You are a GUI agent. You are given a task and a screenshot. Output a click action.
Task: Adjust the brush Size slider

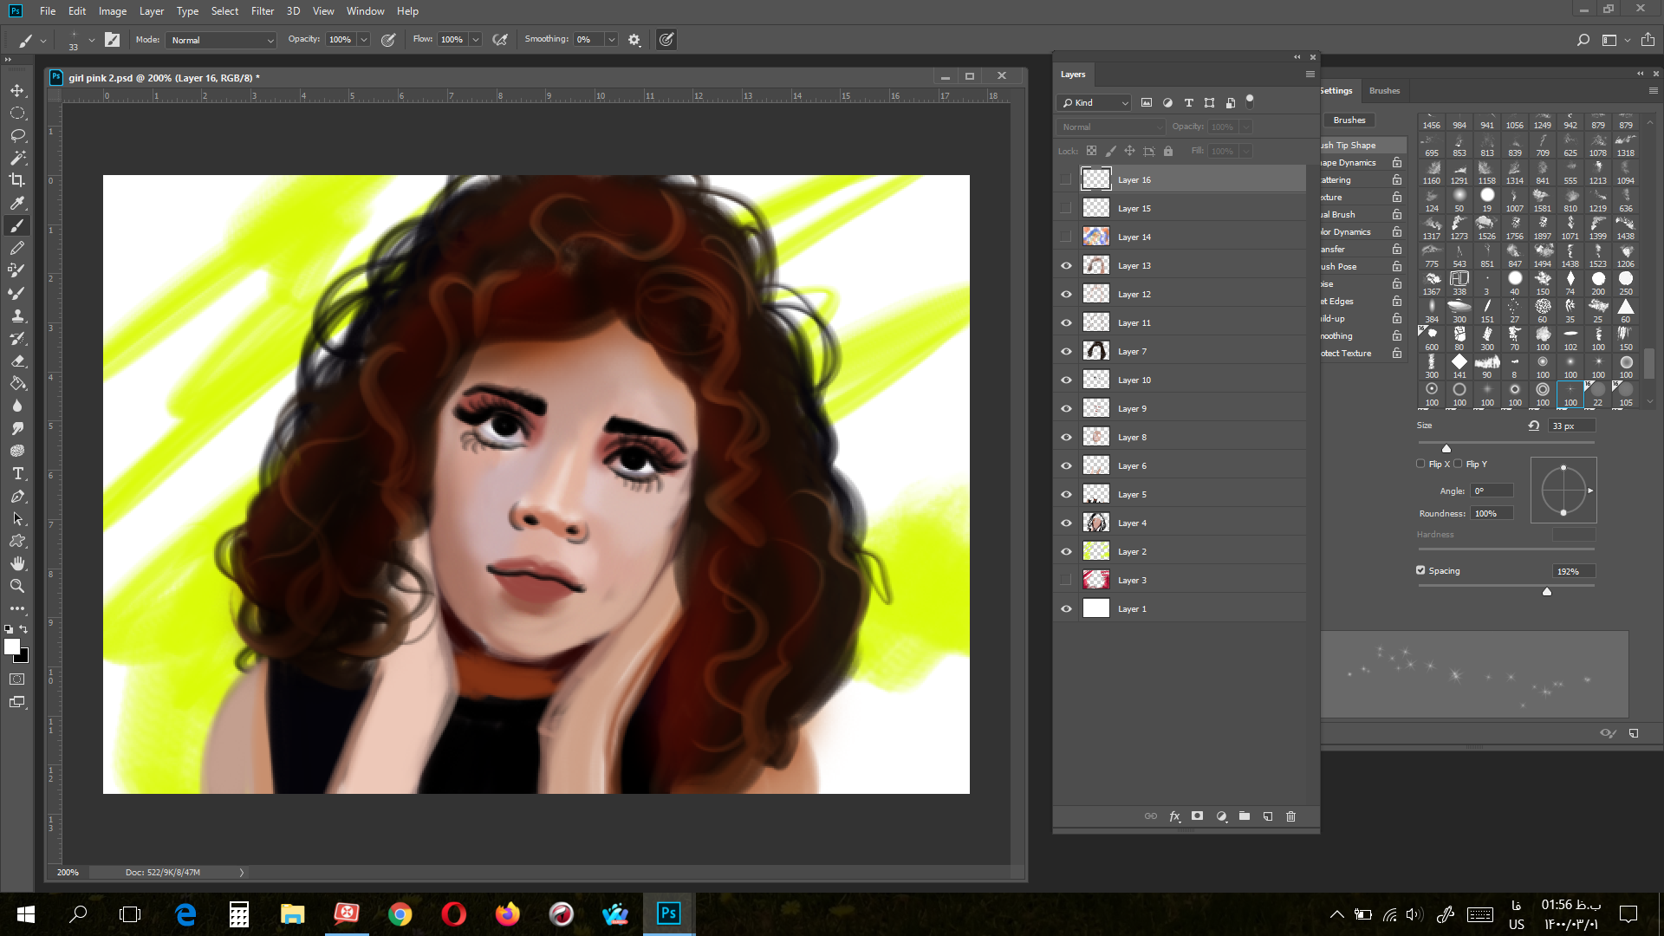point(1446,448)
